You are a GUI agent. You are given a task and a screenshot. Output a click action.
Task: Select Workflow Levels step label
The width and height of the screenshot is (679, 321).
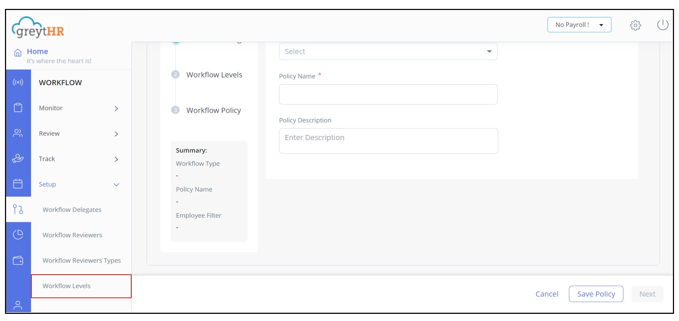point(214,75)
